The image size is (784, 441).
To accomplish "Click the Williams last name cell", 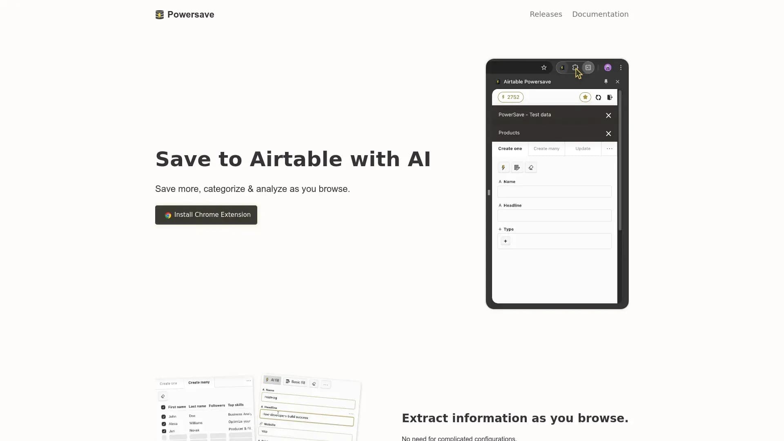I will pyautogui.click(x=196, y=423).
